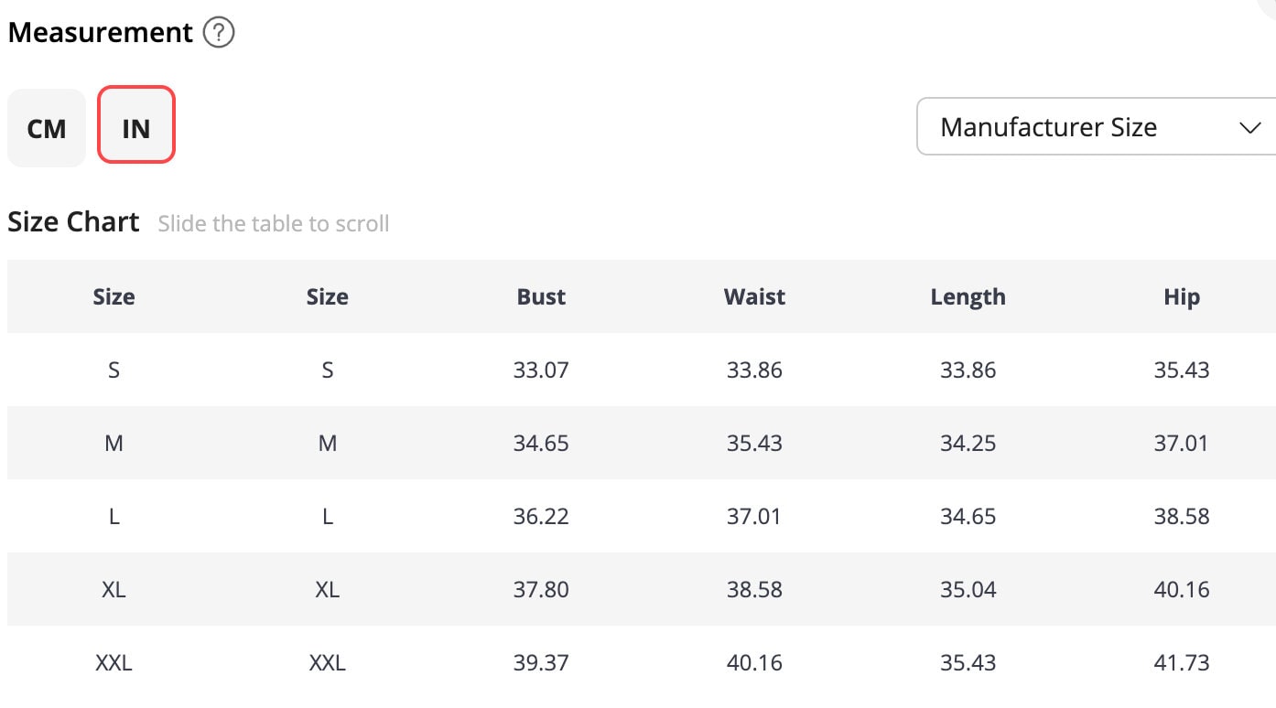Select the XXL size row label
The image size is (1276, 708).
[114, 662]
